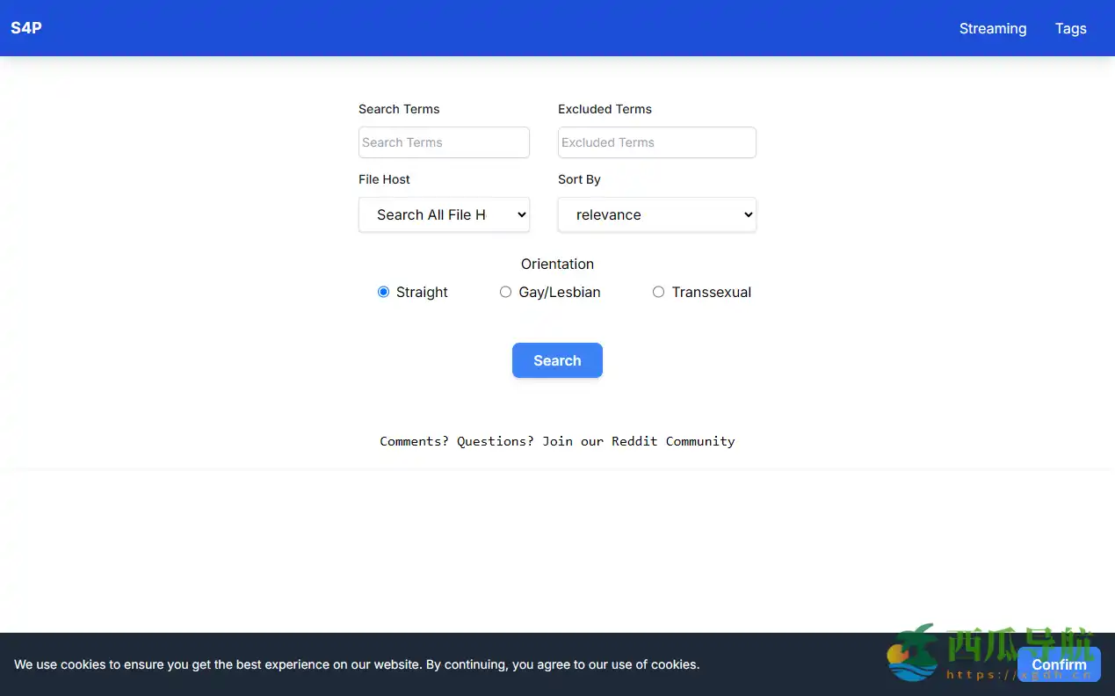This screenshot has height=696, width=1115.
Task: Click the Search Terms field label
Action: click(x=399, y=109)
